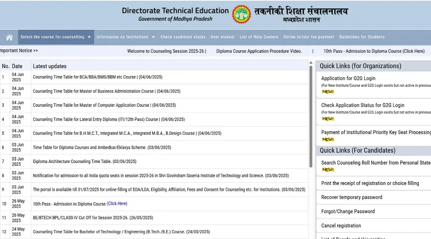Open Guidelines for Students

pyautogui.click(x=362, y=37)
